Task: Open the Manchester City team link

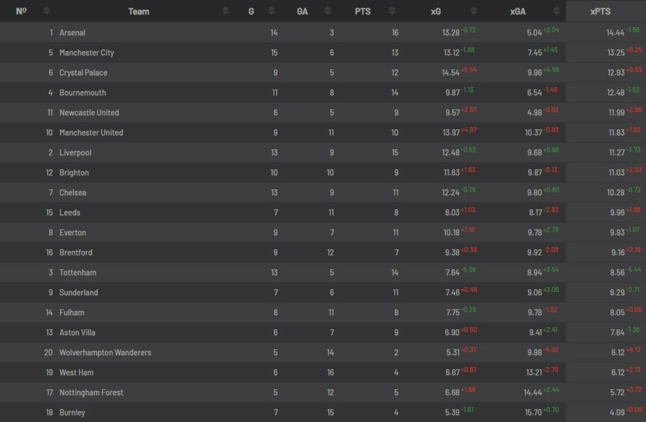Action: click(86, 53)
